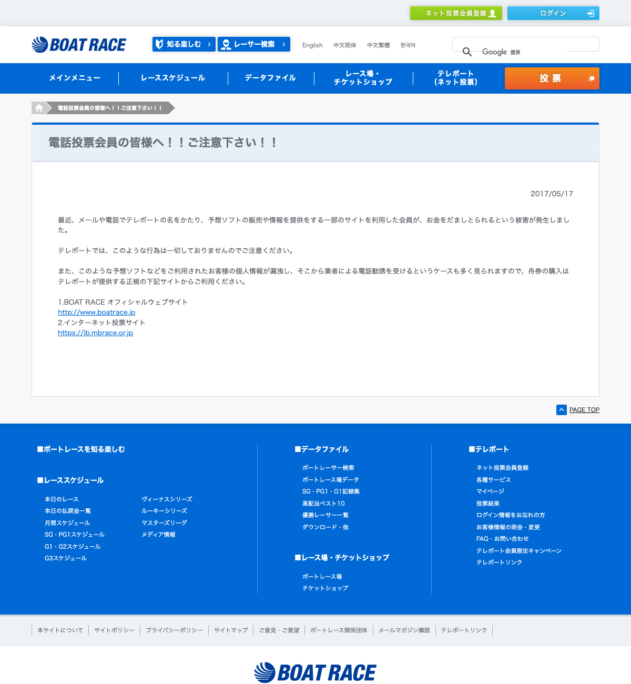This screenshot has width=631, height=684.
Task: Open footer link テレボート会員限定キャンペーン
Action: pos(519,551)
